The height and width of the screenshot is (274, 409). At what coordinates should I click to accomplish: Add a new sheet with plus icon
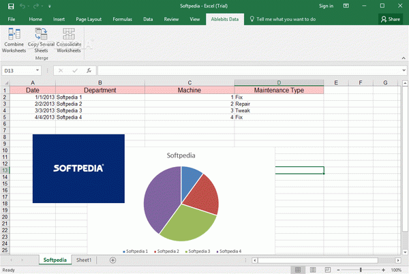point(112,260)
